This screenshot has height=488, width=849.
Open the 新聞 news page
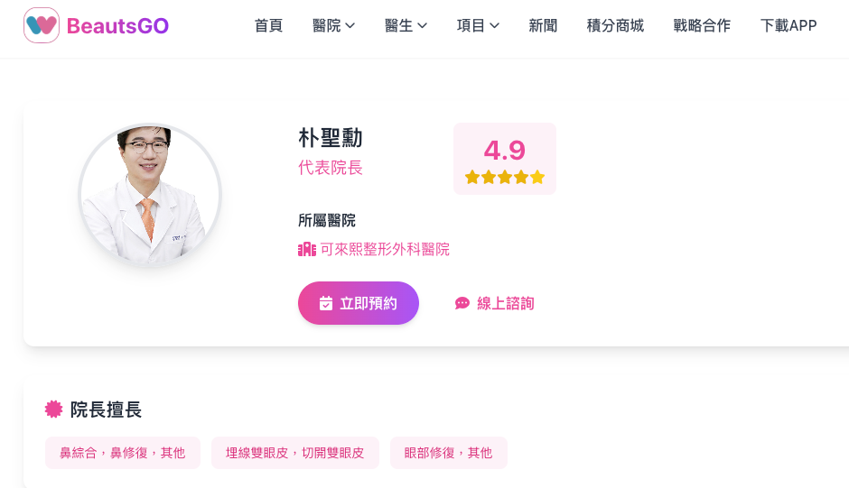543,25
